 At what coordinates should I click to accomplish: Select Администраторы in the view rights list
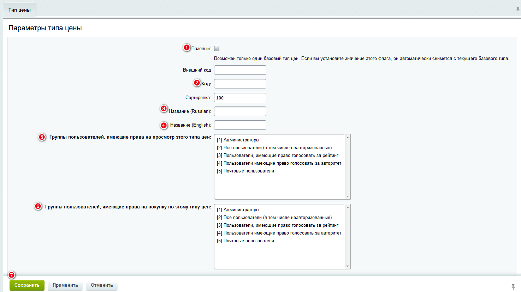pos(280,140)
